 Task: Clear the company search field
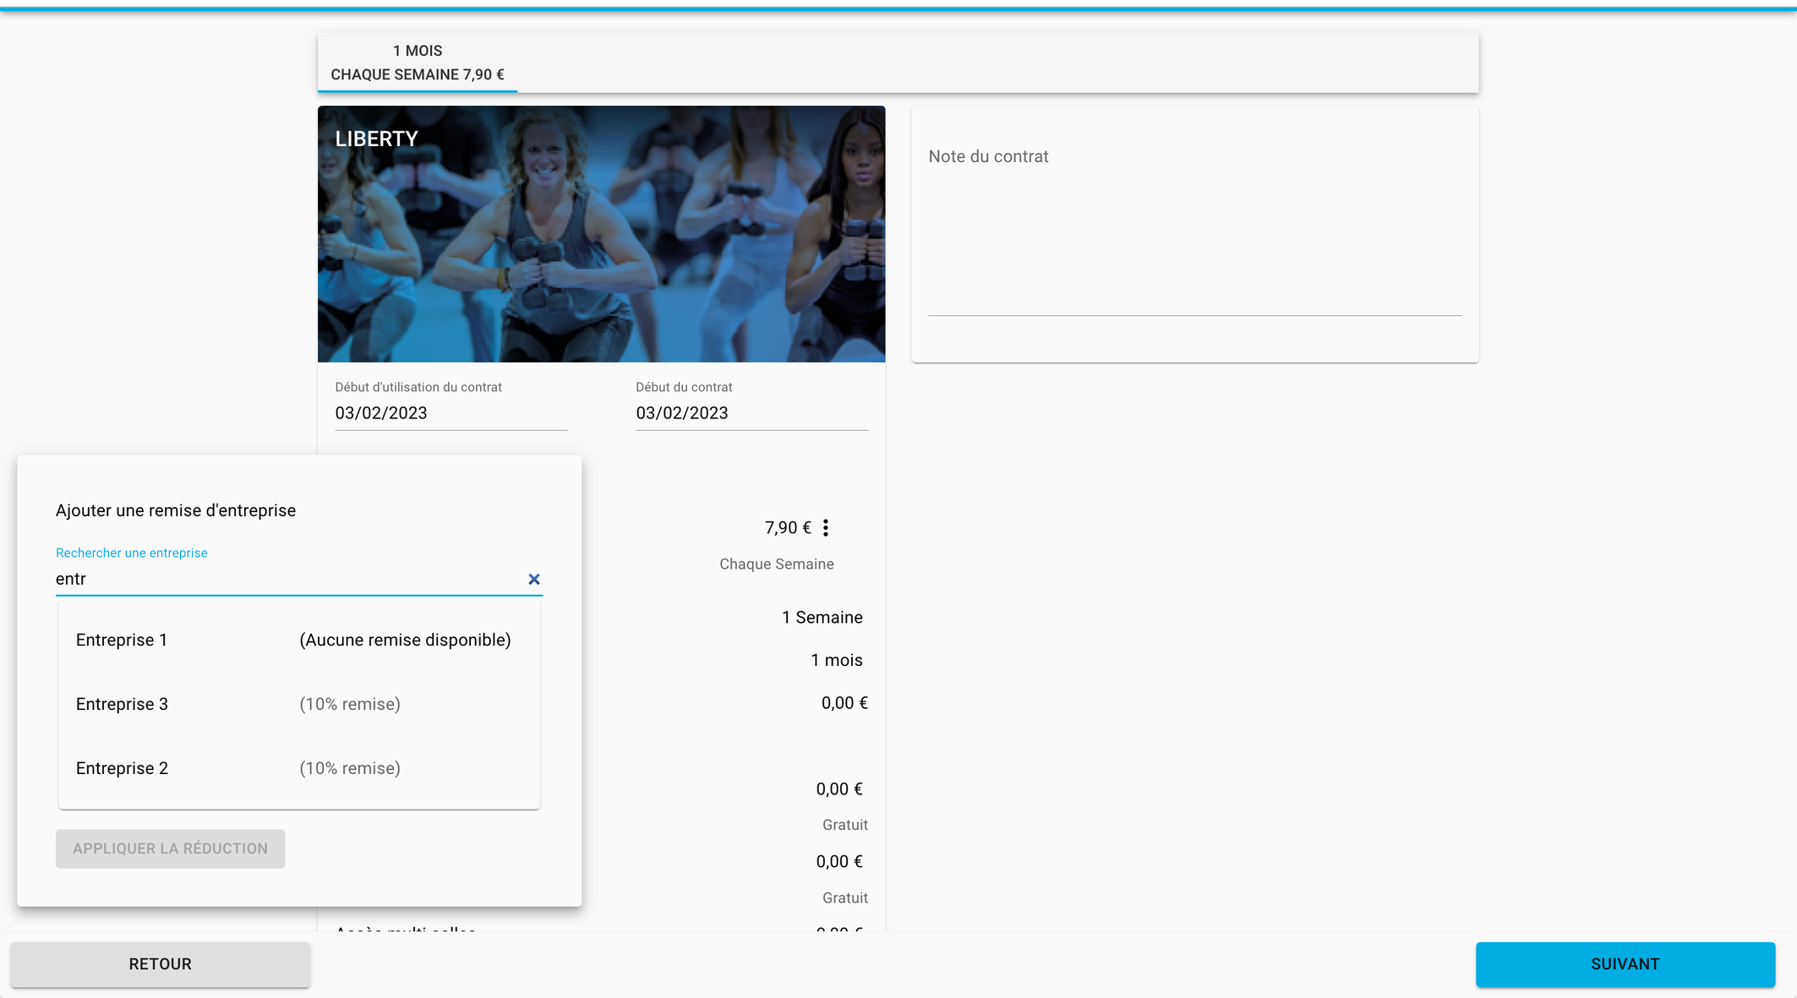tap(533, 579)
